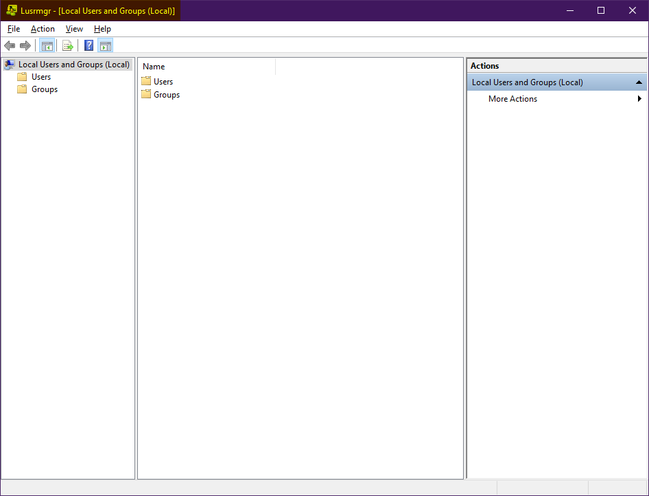The width and height of the screenshot is (649, 496).
Task: Click the Forward arrow toolbar icon
Action: point(25,46)
